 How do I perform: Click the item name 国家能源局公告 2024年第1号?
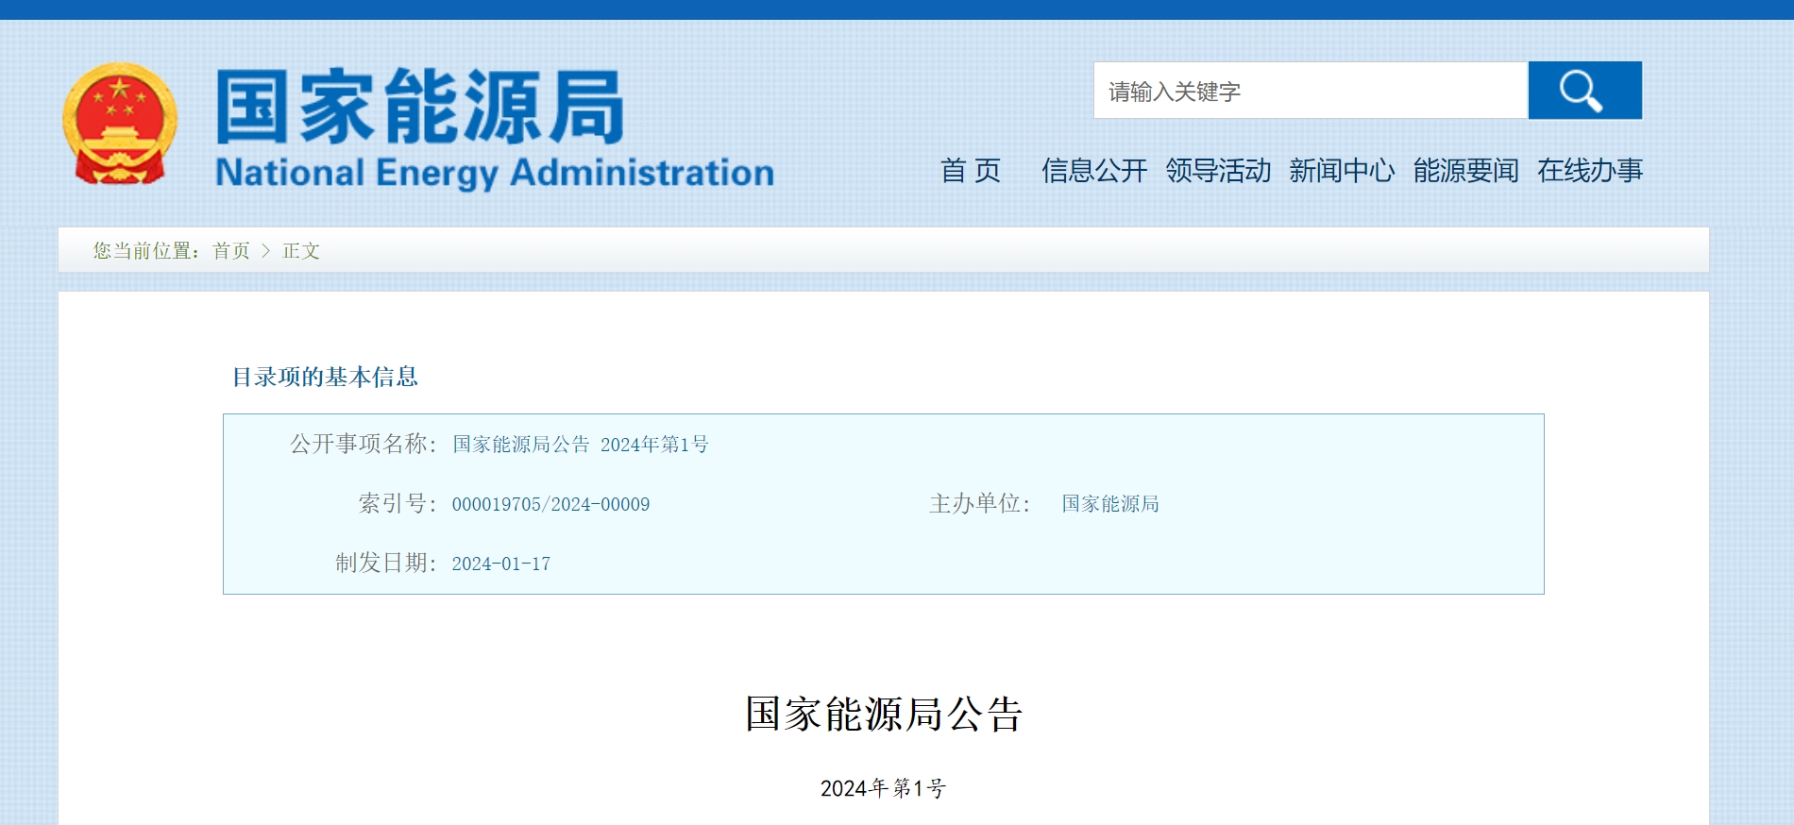pos(580,445)
